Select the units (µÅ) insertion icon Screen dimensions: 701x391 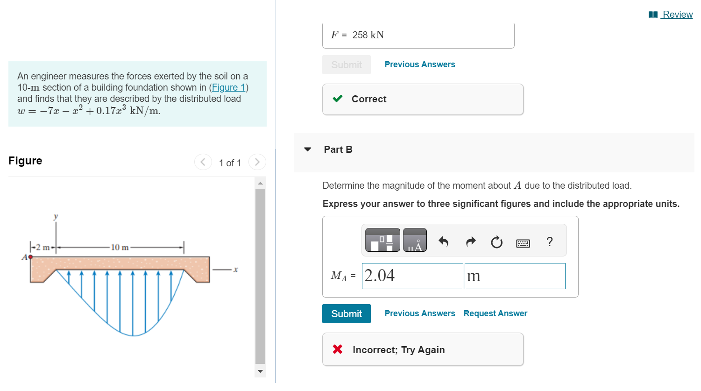(x=414, y=240)
